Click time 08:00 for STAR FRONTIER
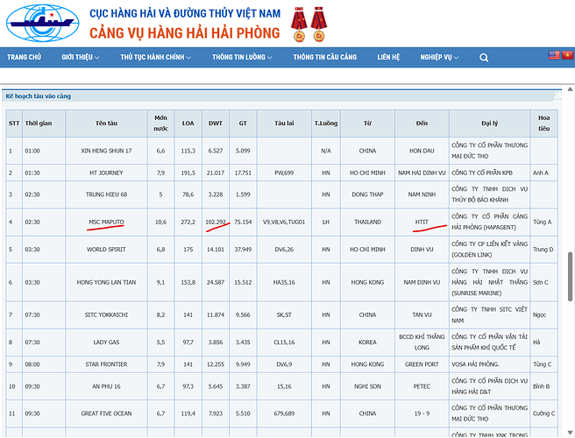Viewport: 575px width, 438px height. point(32,364)
